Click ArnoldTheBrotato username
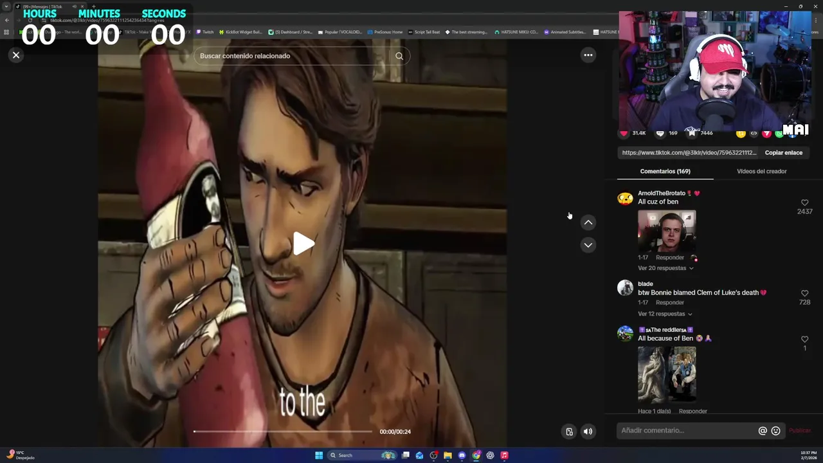This screenshot has width=823, height=463. [x=661, y=193]
